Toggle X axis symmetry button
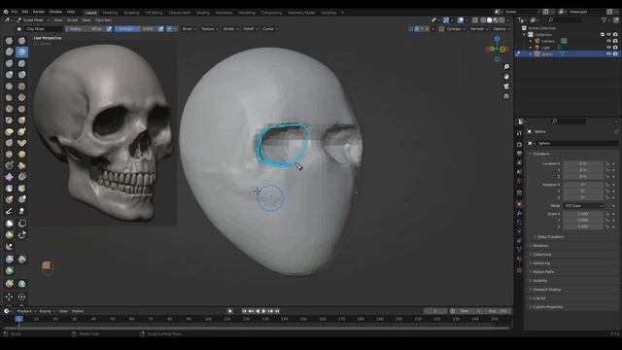The width and height of the screenshot is (622, 350). (x=417, y=29)
